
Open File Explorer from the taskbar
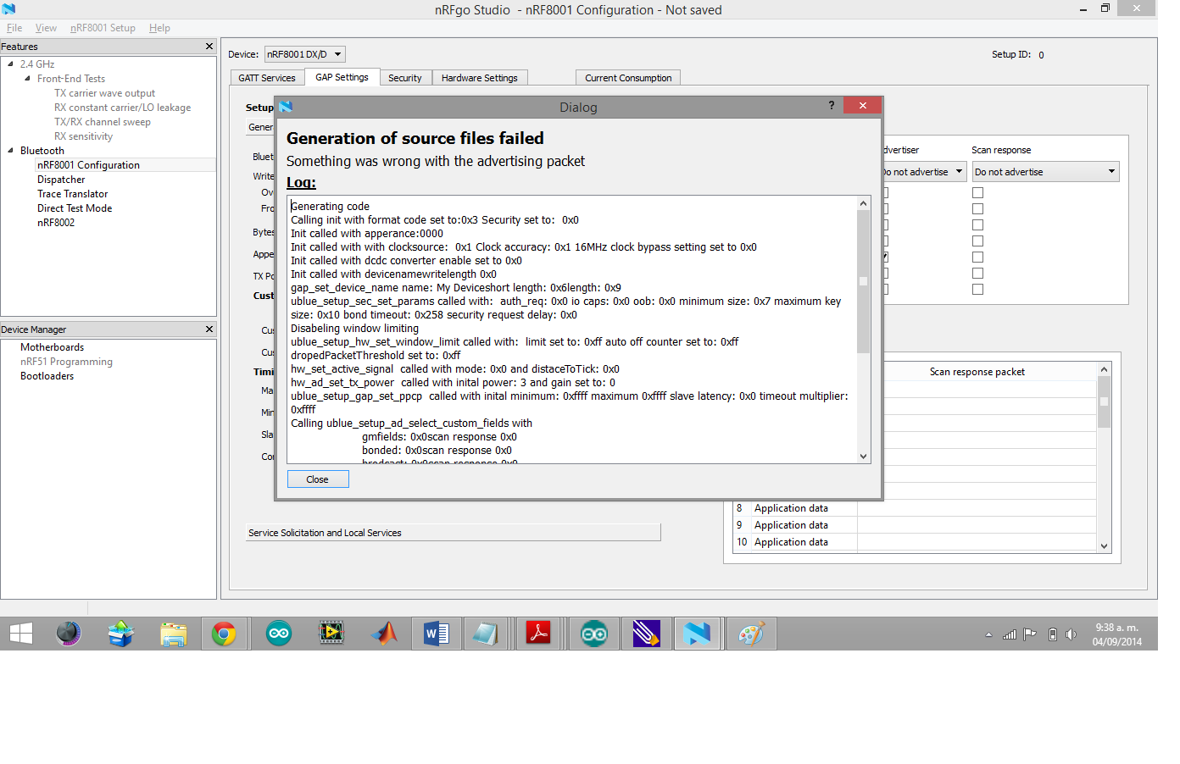(x=174, y=634)
